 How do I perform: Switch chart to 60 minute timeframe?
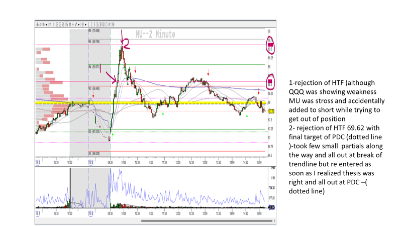click(104, 25)
